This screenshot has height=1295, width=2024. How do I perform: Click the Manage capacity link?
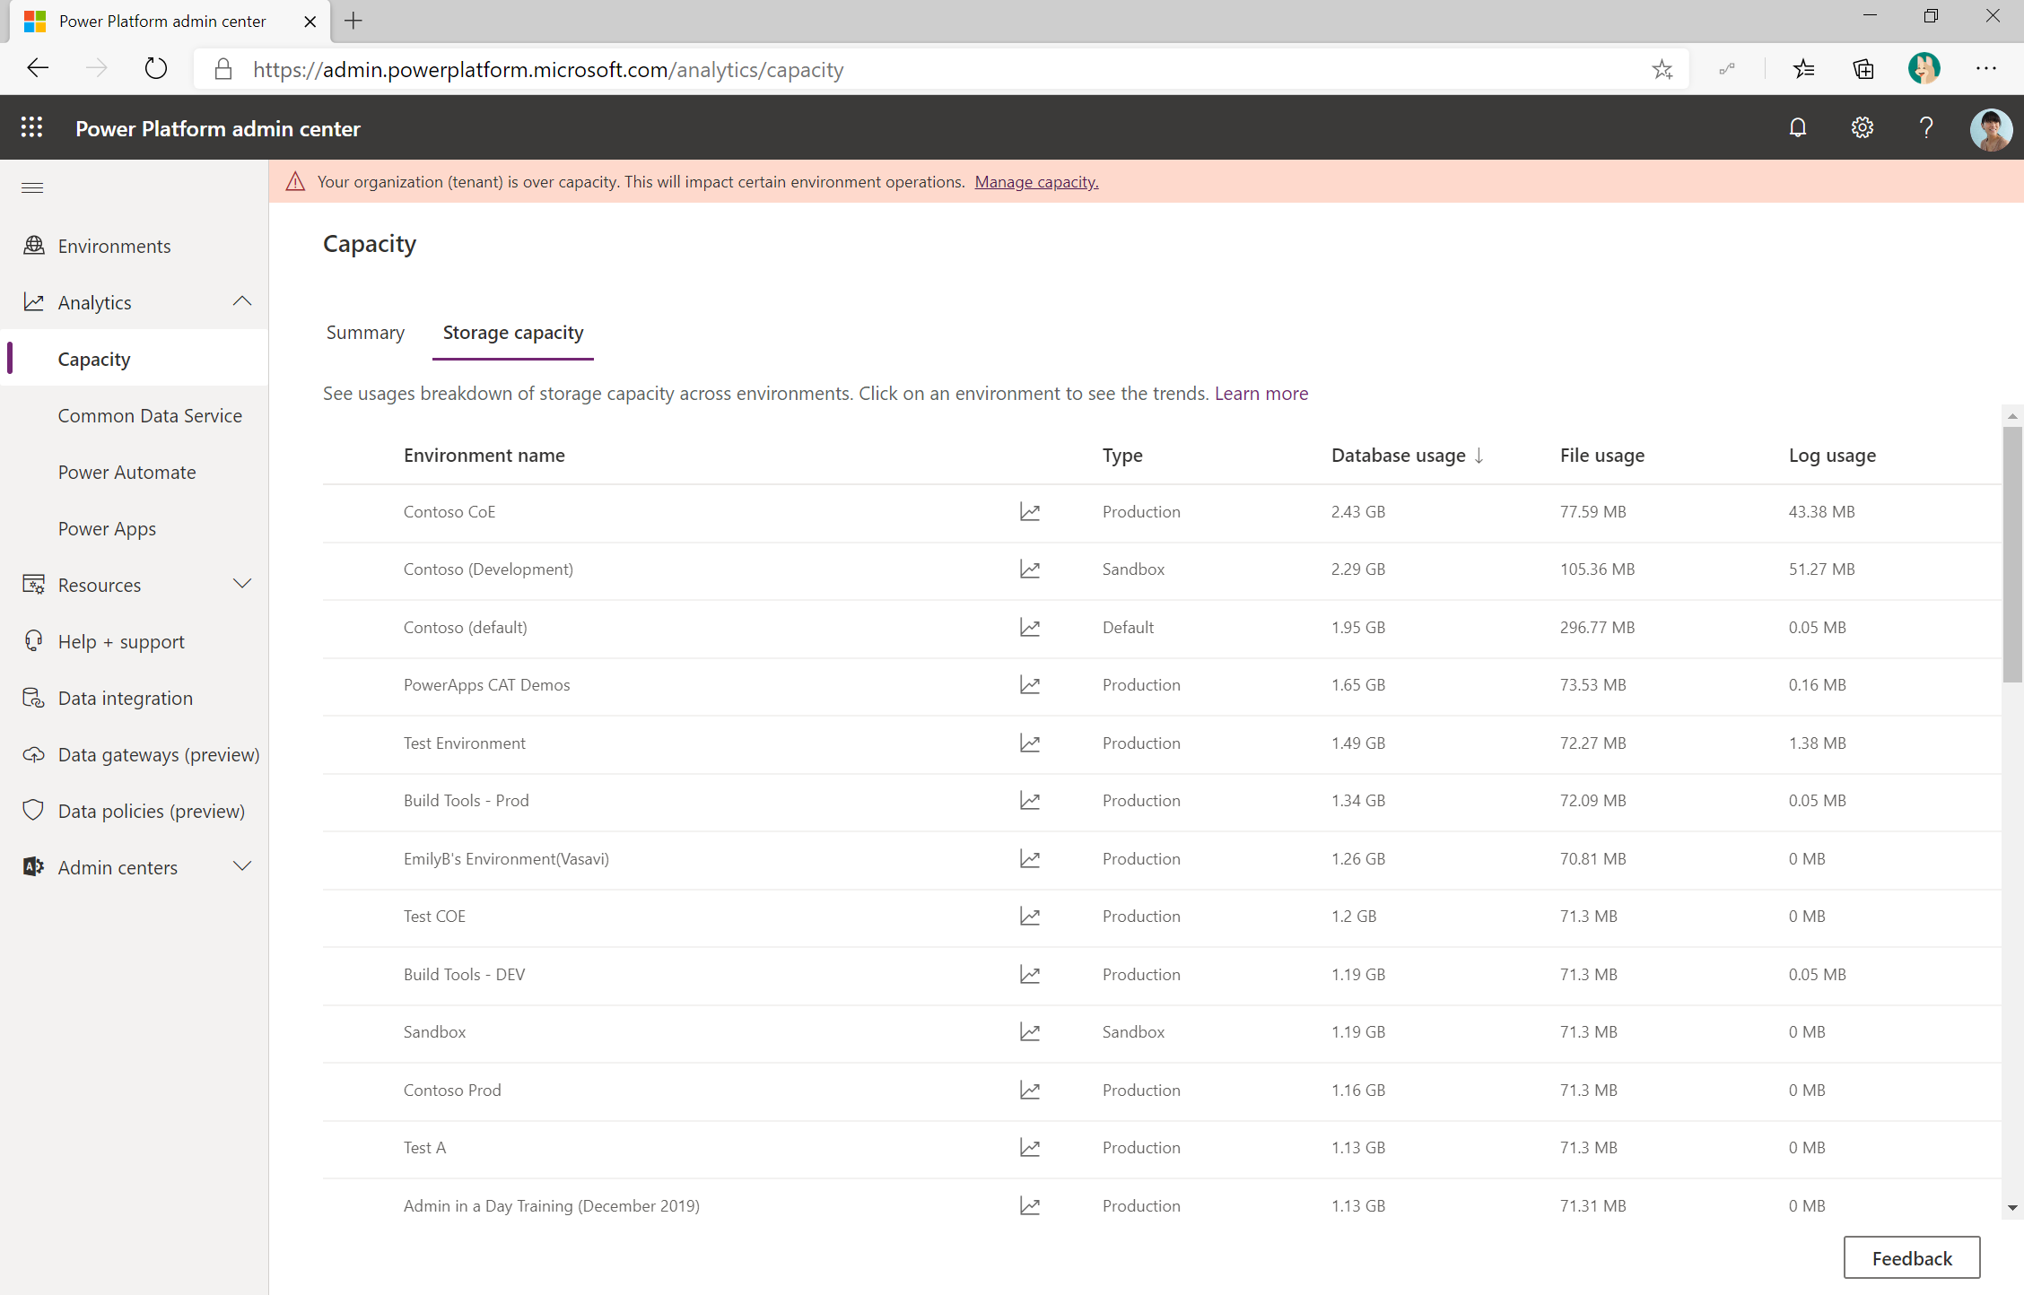[x=1033, y=181]
